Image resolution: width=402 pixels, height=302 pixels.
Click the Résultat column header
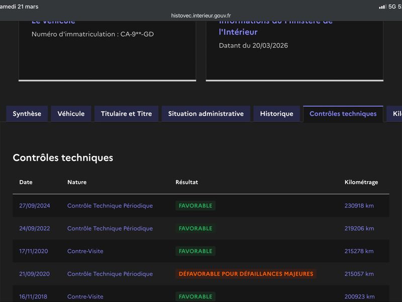pyautogui.click(x=186, y=182)
